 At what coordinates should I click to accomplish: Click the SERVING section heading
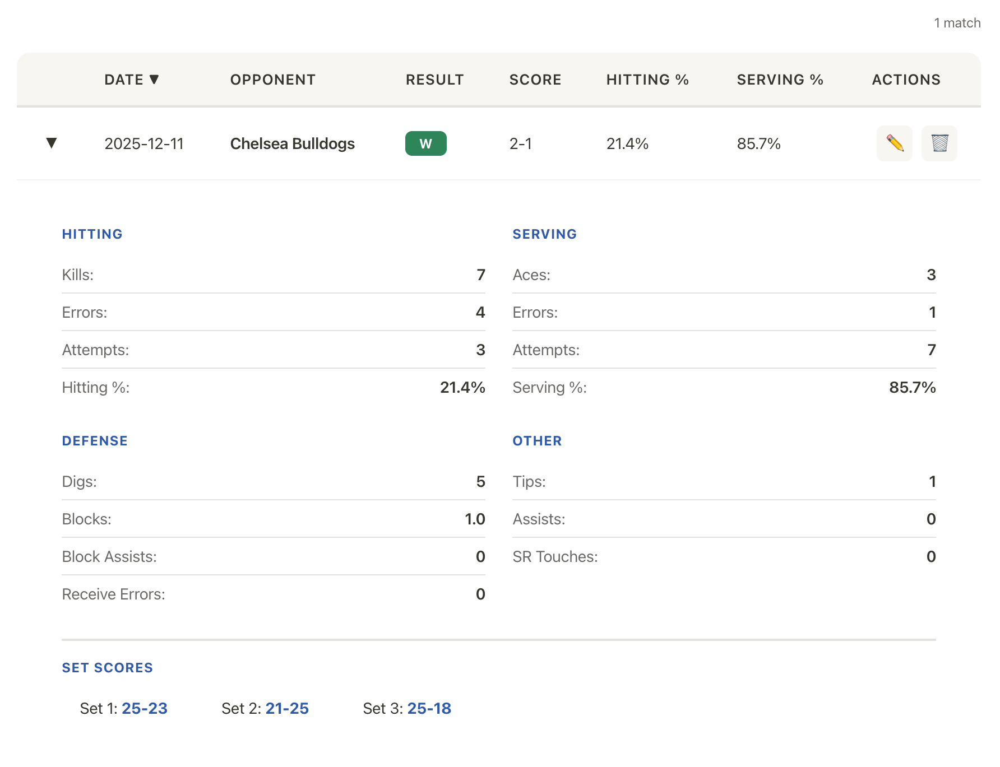(544, 234)
